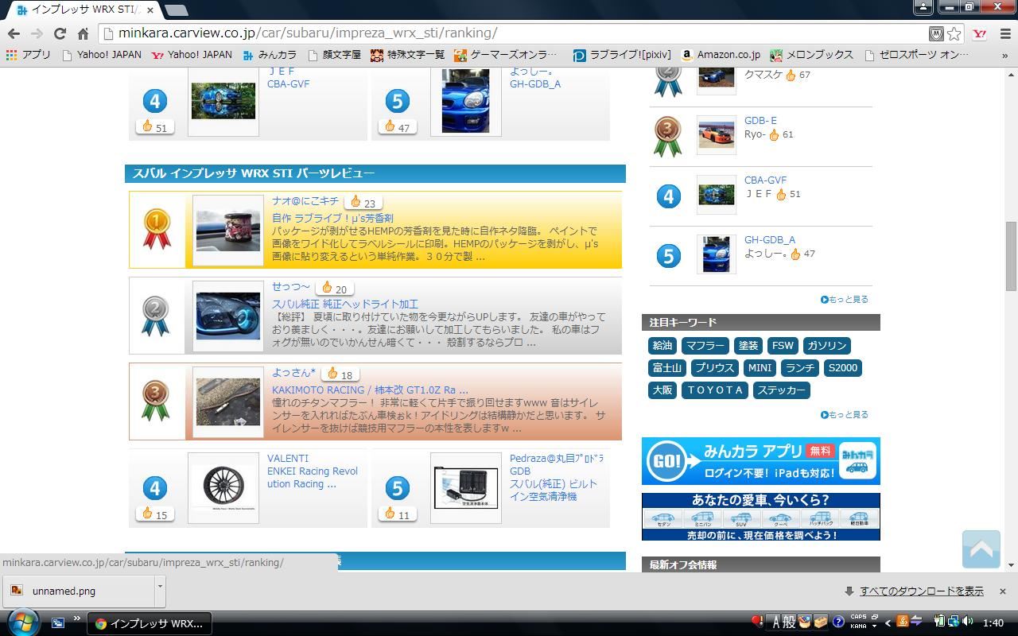Select the TOYOTA keyword tag
Image resolution: width=1018 pixels, height=636 pixels.
point(714,390)
